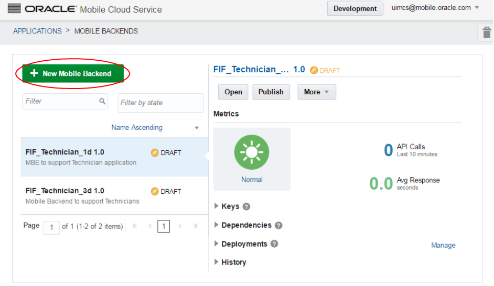
Task: Go to last page arrow
Action: pyautogui.click(x=195, y=226)
